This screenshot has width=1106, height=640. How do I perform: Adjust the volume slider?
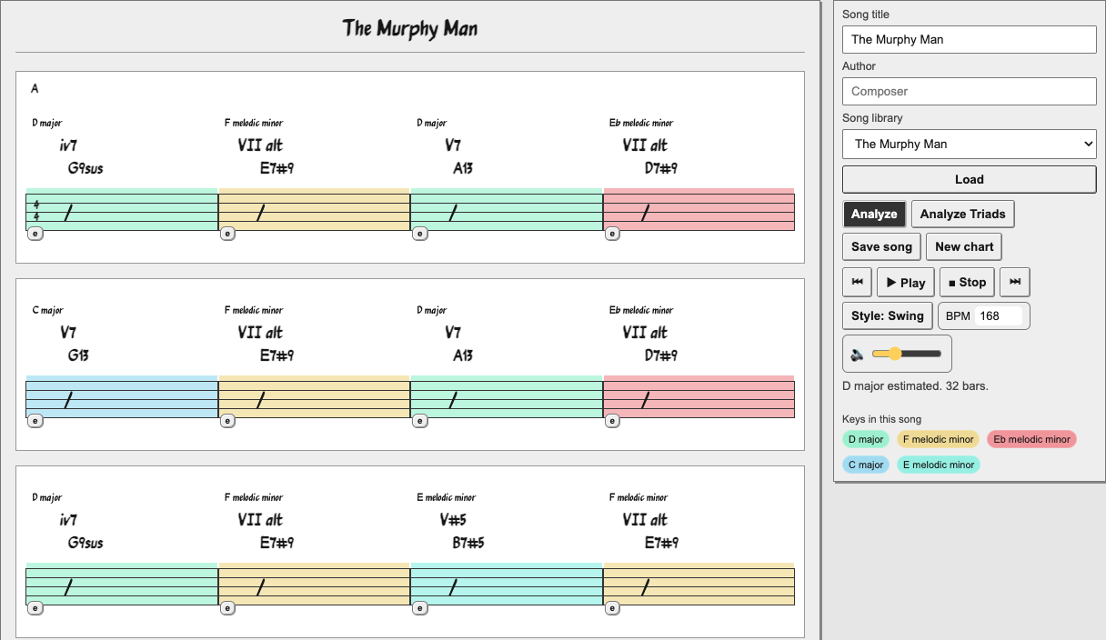(907, 354)
